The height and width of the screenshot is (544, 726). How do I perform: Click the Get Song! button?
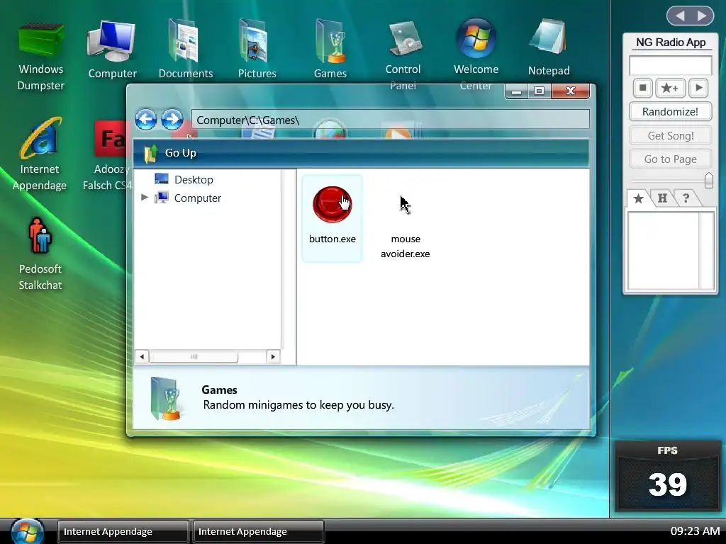click(x=670, y=135)
